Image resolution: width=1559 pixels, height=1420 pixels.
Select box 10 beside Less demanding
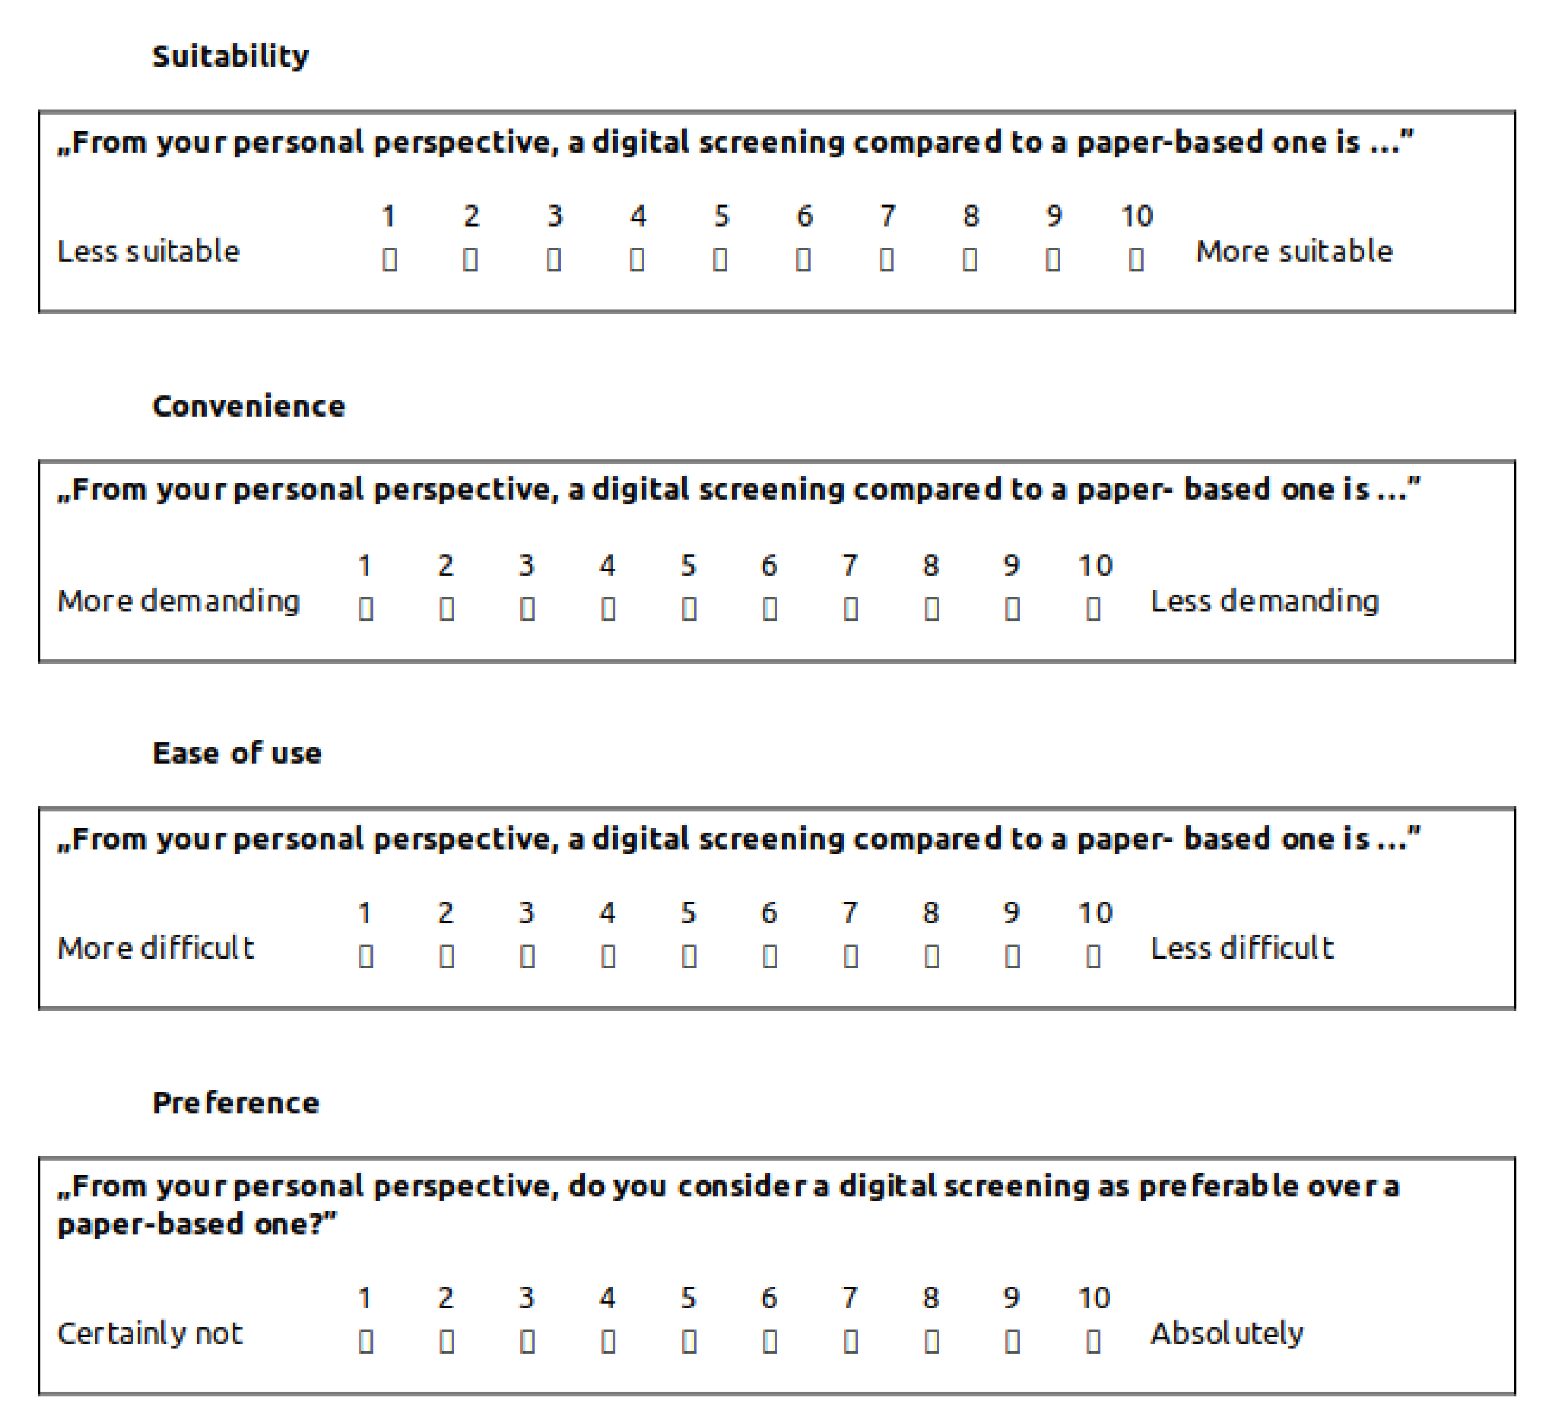coord(1093,610)
